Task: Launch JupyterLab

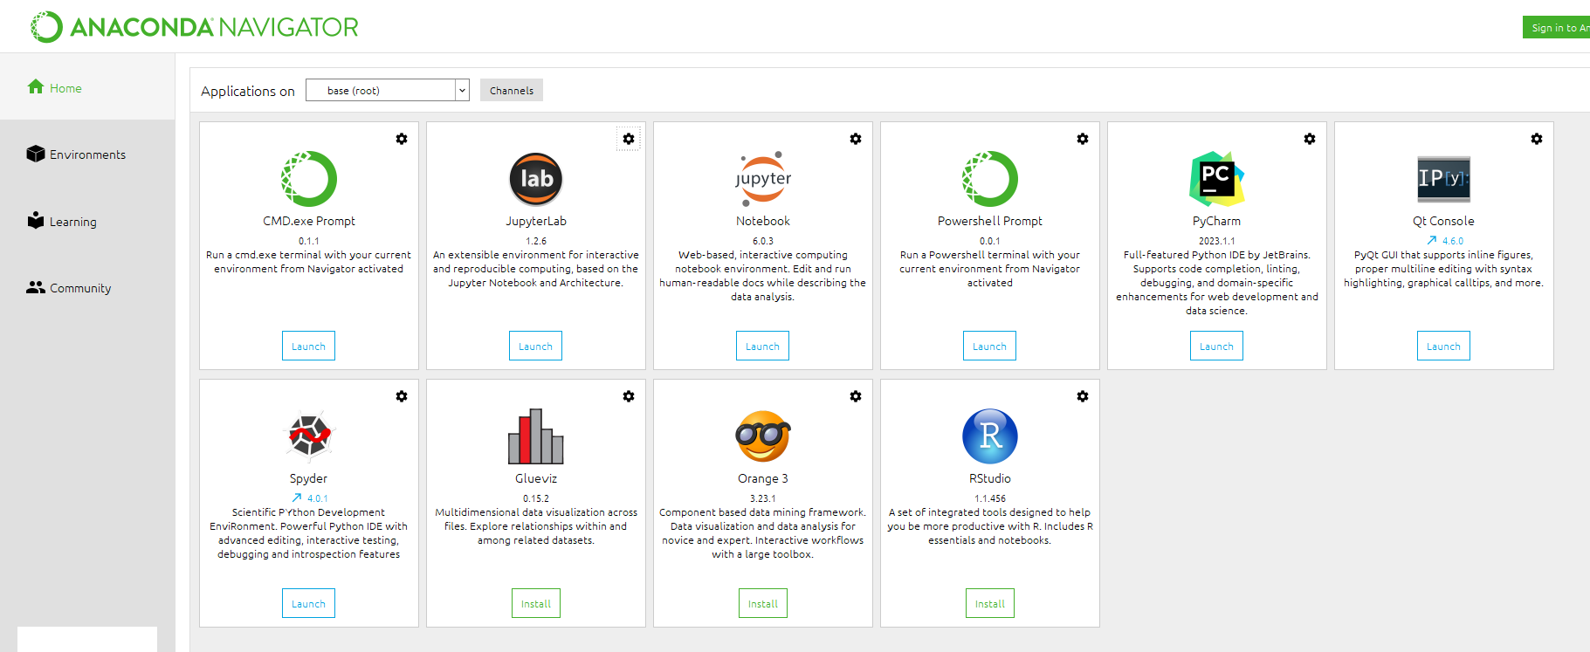Action: tap(535, 346)
